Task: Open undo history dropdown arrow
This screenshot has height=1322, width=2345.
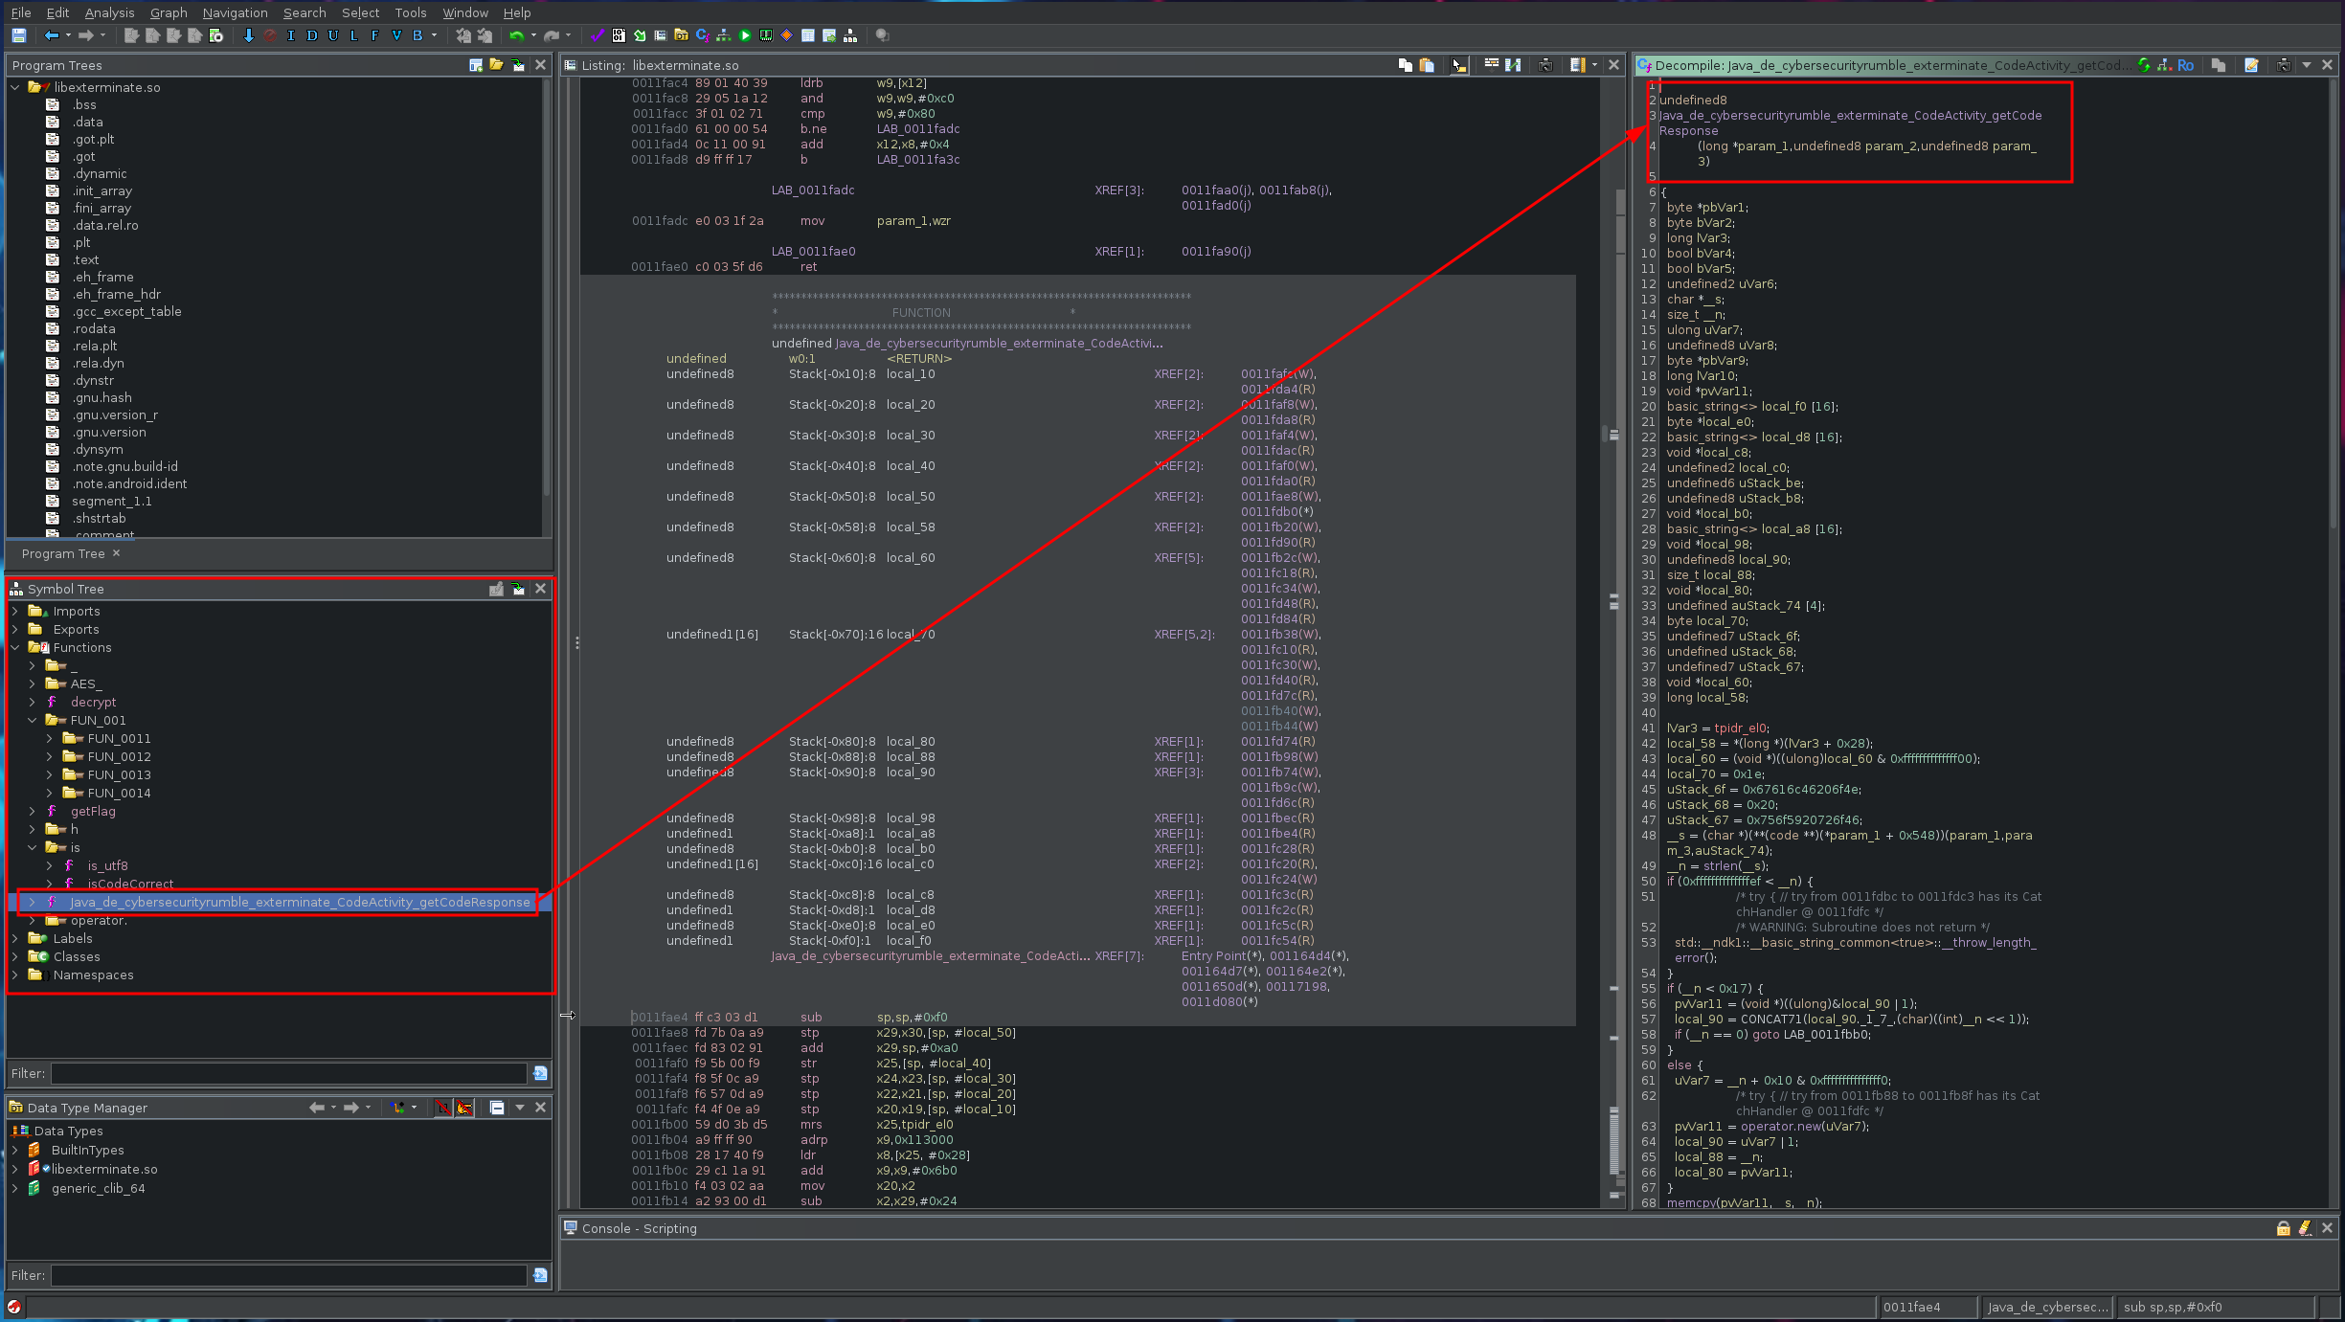Action: (533, 35)
